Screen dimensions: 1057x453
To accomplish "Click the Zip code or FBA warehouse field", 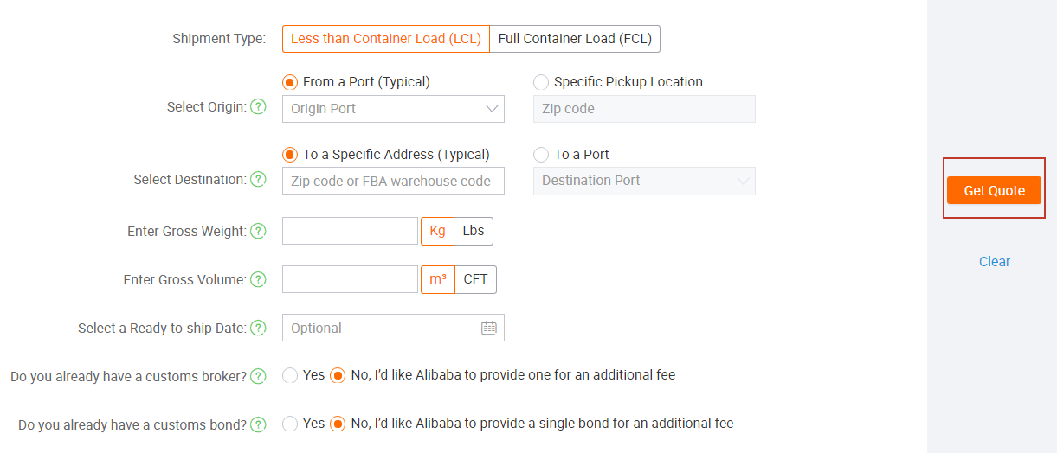I will pyautogui.click(x=393, y=181).
